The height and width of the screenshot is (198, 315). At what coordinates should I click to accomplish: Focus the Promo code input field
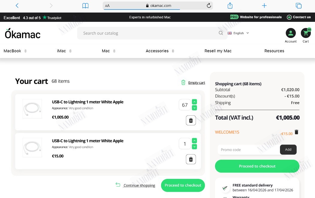pyautogui.click(x=249, y=150)
